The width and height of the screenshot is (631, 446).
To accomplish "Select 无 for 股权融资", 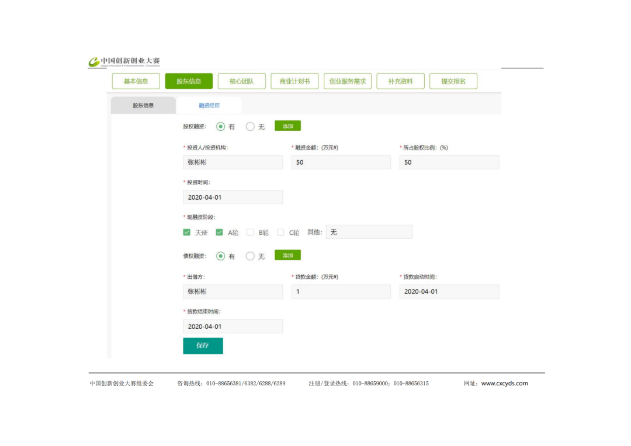I will tap(250, 126).
